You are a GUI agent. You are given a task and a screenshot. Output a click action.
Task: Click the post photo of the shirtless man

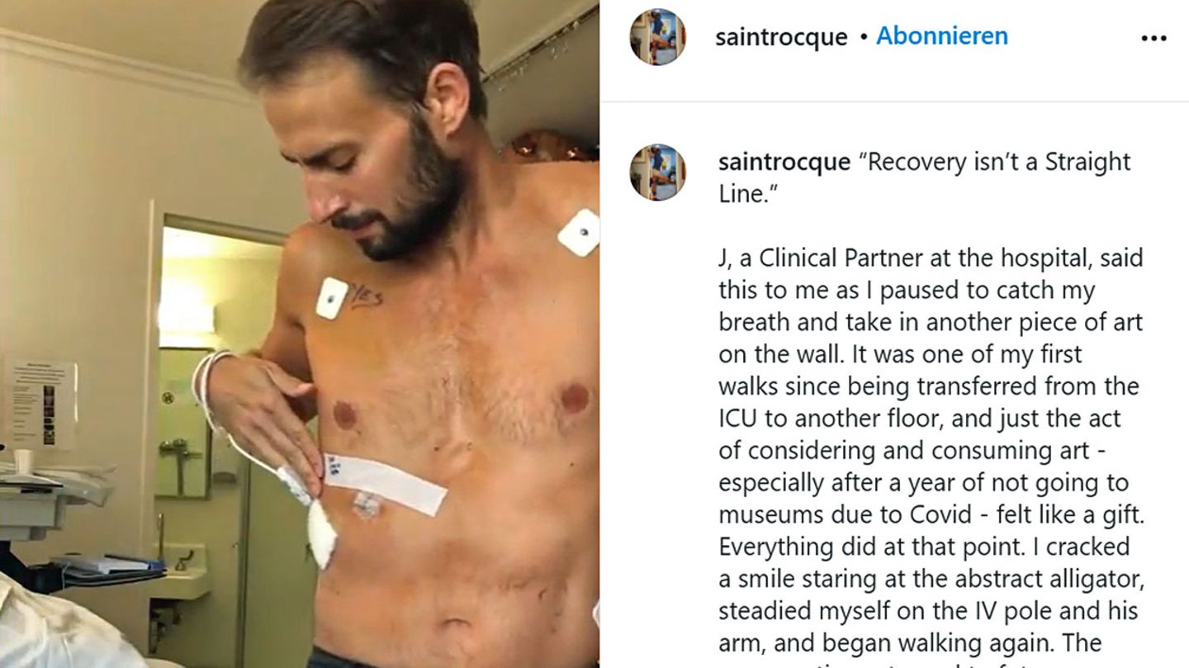click(299, 334)
